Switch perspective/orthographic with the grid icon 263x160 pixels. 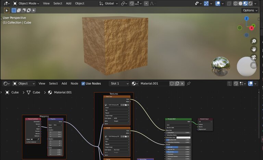coord(254,65)
